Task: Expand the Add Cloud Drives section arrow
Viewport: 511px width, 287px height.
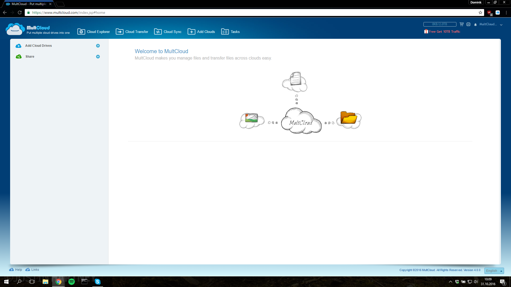Action: 98,46
